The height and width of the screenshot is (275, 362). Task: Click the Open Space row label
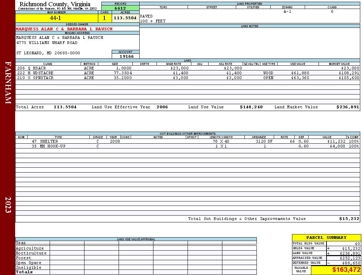[29, 263]
